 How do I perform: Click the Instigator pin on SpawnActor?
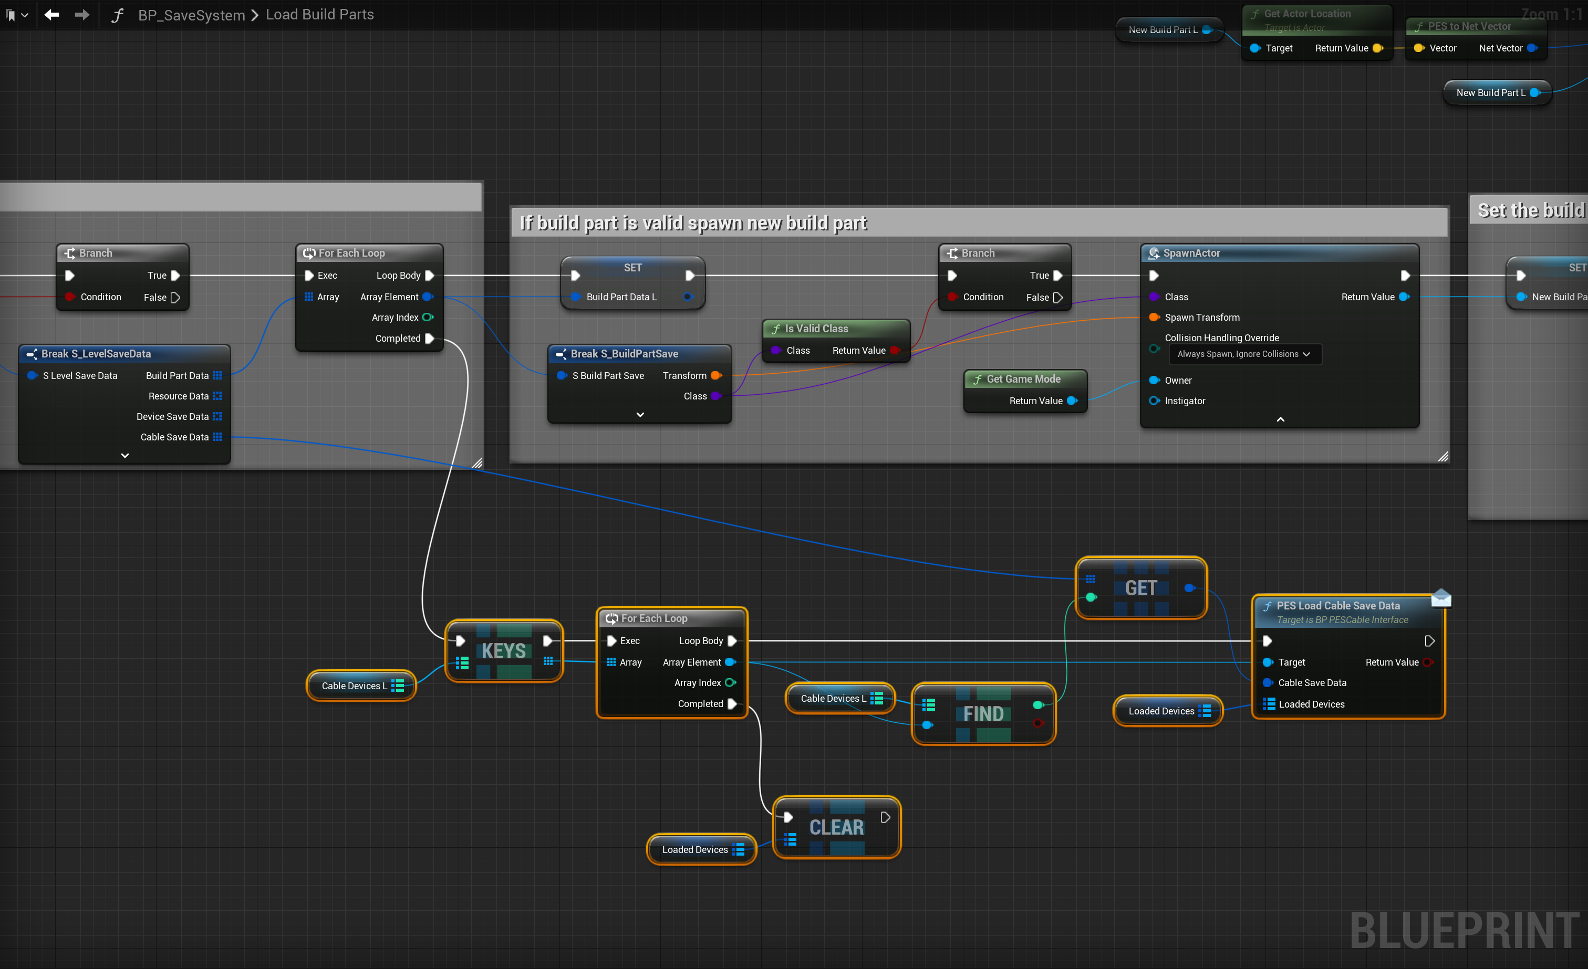(1154, 401)
